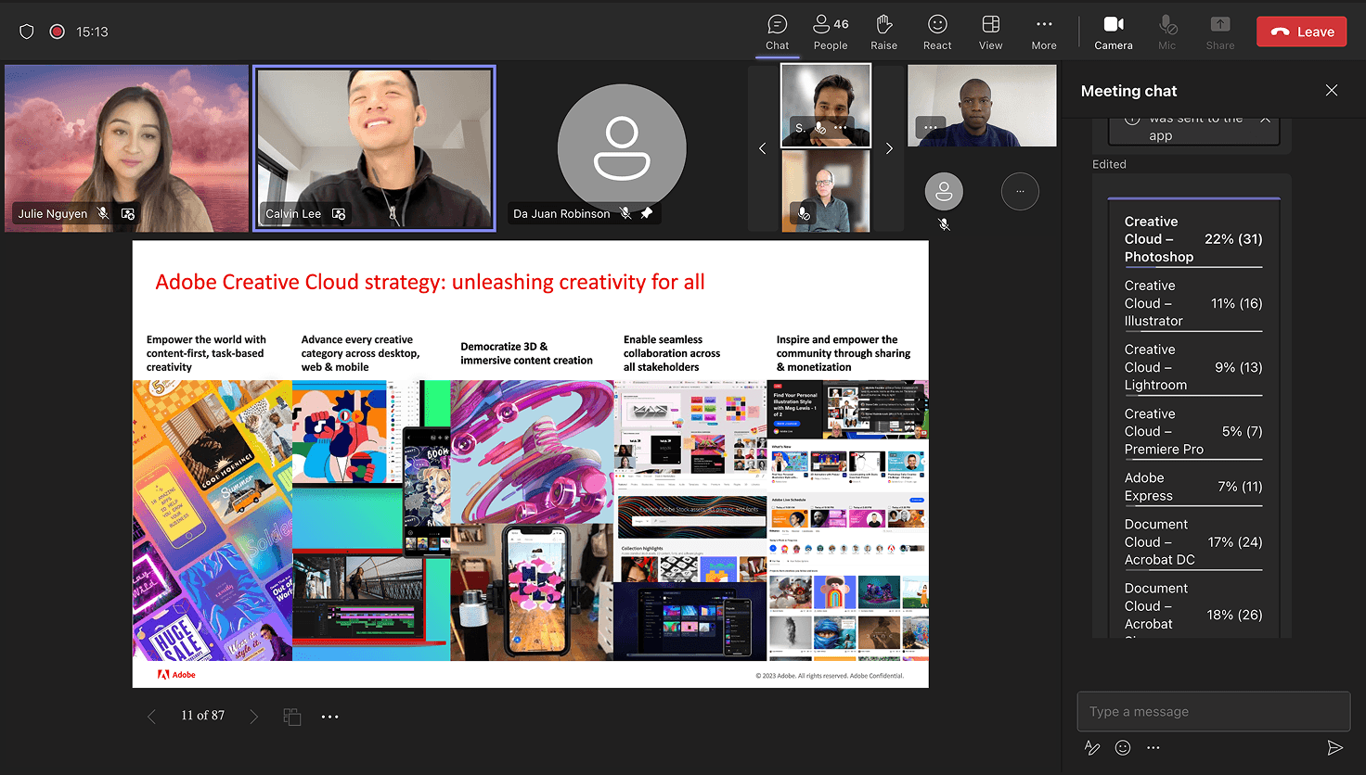
Task: Toggle the Camera off
Action: click(1114, 32)
